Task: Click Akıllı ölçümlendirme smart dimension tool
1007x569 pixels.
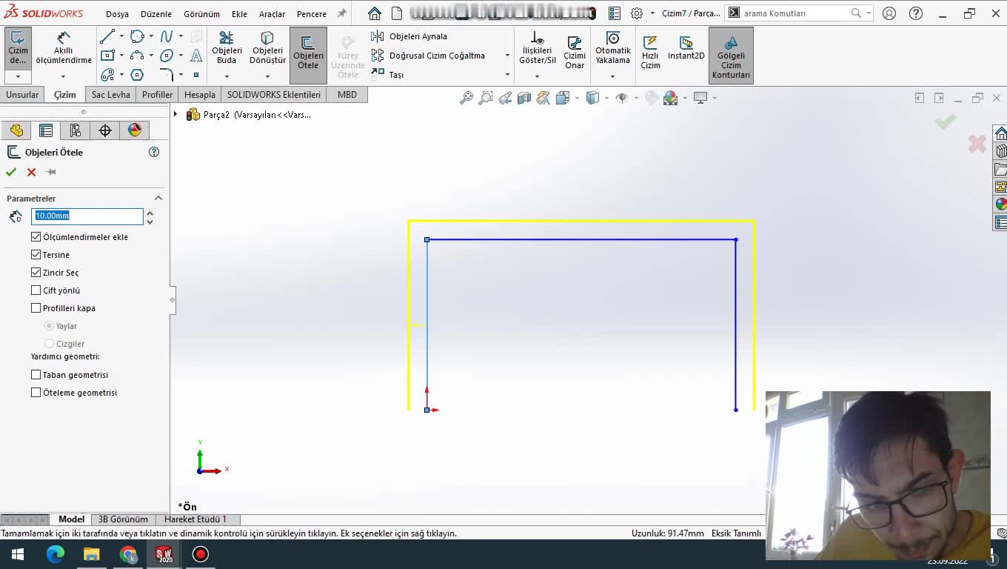Action: click(x=64, y=48)
